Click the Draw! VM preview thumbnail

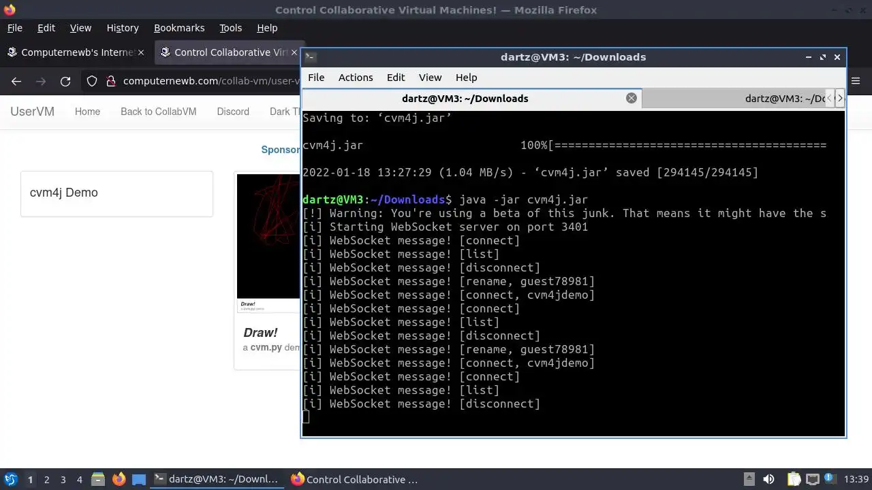(268, 243)
